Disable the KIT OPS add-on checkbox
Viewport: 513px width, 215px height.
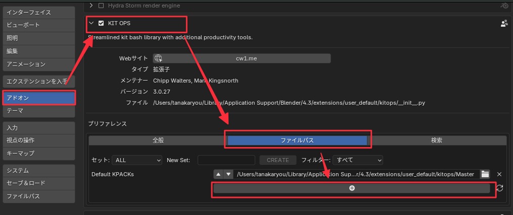point(101,23)
